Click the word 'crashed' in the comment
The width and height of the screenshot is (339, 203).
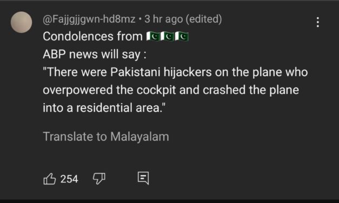coord(224,90)
